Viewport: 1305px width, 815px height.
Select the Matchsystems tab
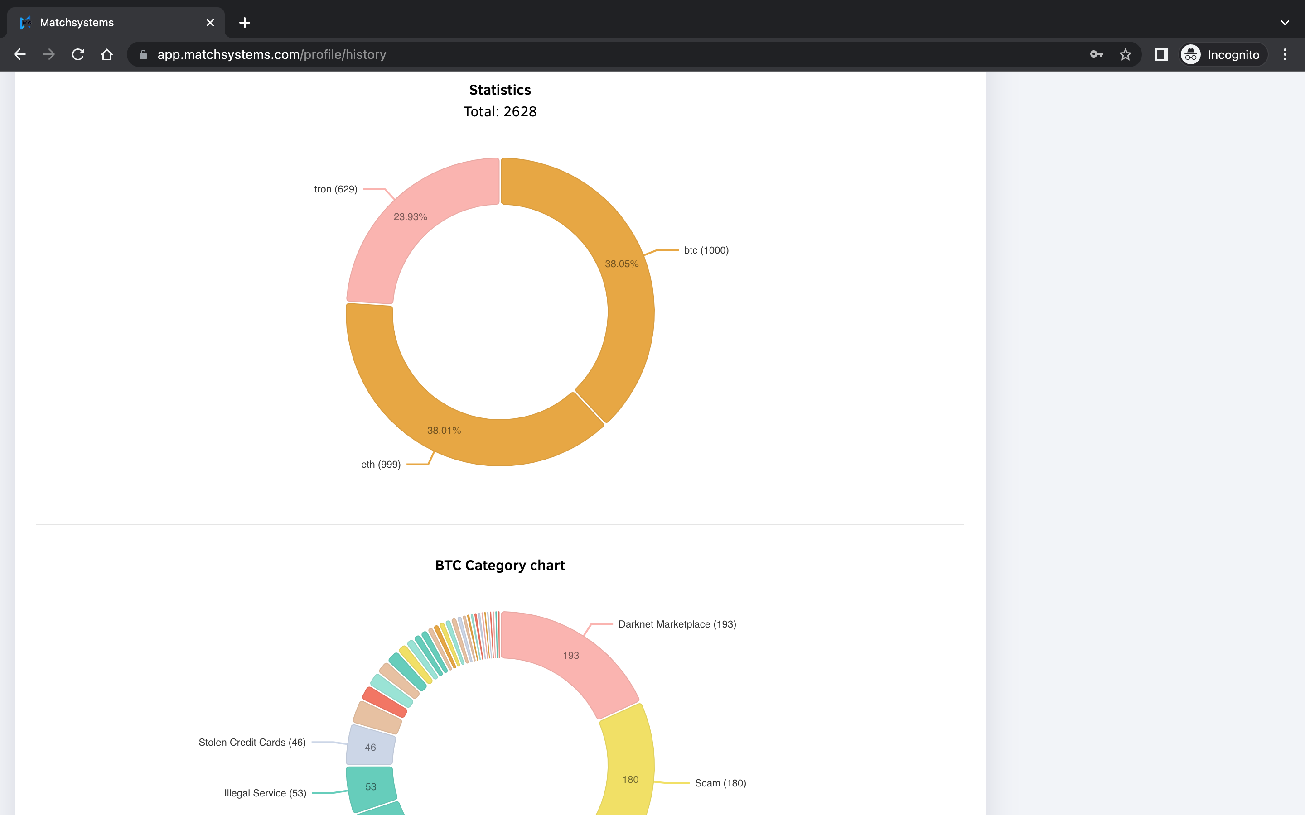[x=108, y=23]
